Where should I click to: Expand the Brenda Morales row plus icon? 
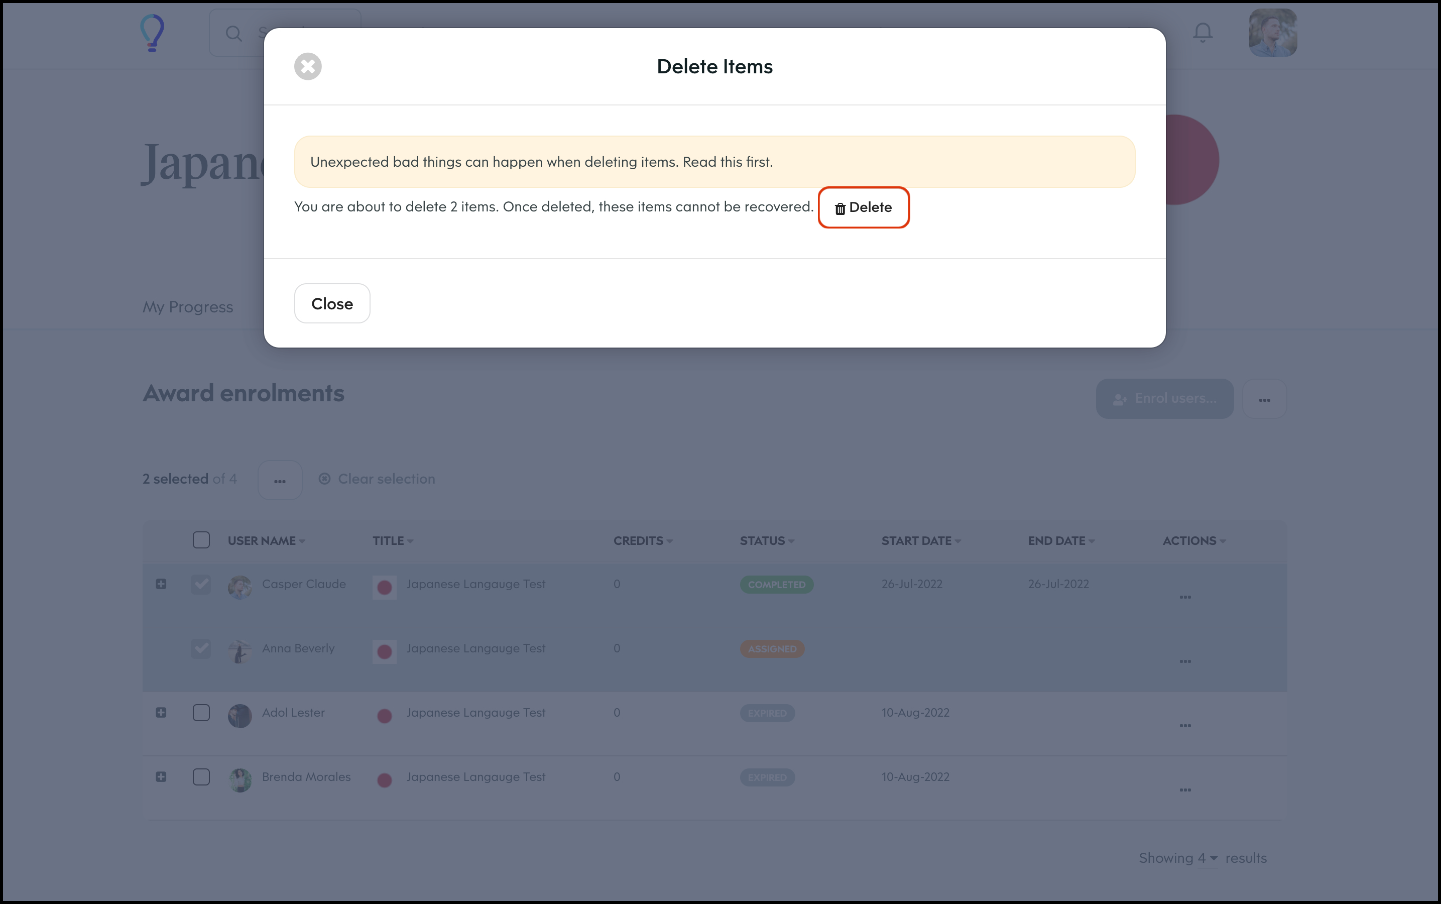161,776
